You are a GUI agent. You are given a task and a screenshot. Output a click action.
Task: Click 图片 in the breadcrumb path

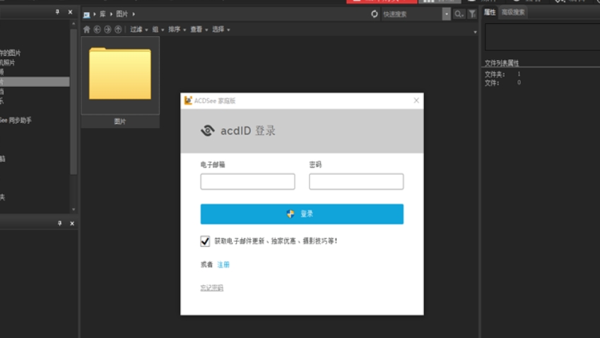tap(122, 14)
